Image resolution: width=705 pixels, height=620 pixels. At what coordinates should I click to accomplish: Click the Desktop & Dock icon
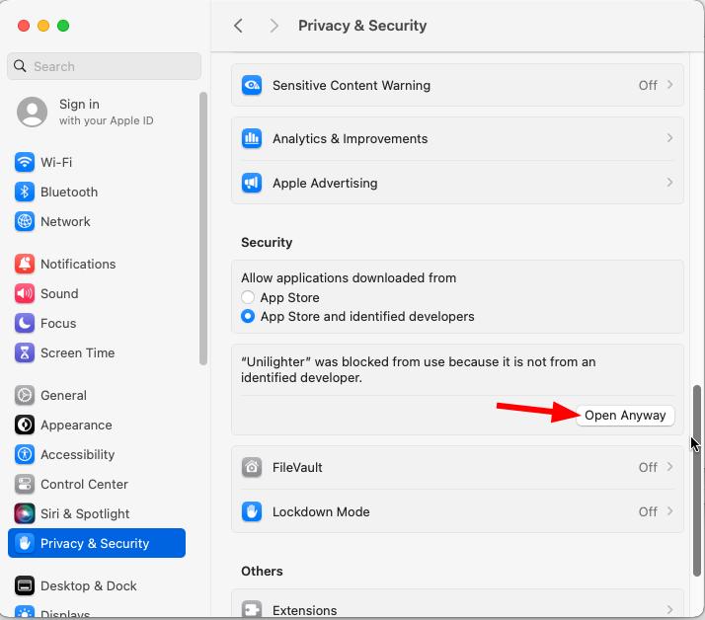pyautogui.click(x=25, y=585)
